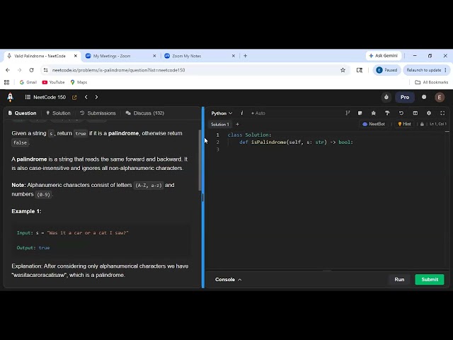Open NeetBot assistant
This screenshot has height=340, width=453.
coord(374,124)
